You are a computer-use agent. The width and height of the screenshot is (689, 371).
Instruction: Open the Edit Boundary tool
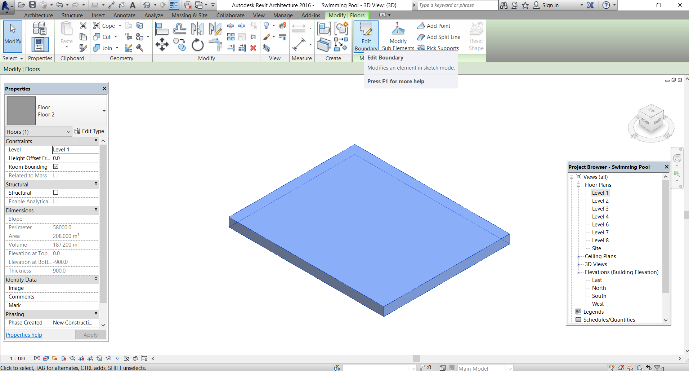[x=366, y=35]
